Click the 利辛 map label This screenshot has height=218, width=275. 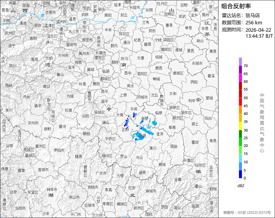coord(192,101)
